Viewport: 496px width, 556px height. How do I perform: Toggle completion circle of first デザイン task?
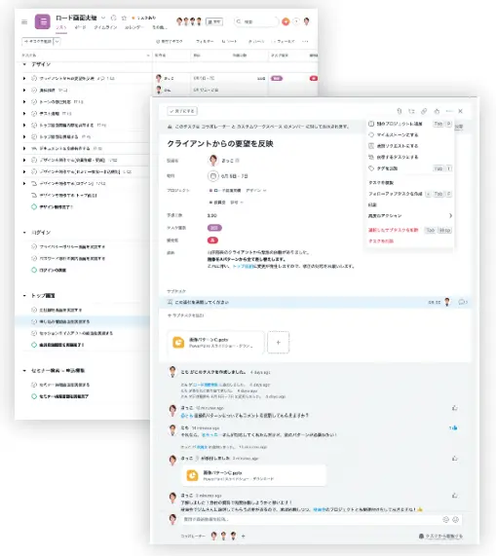(34, 78)
